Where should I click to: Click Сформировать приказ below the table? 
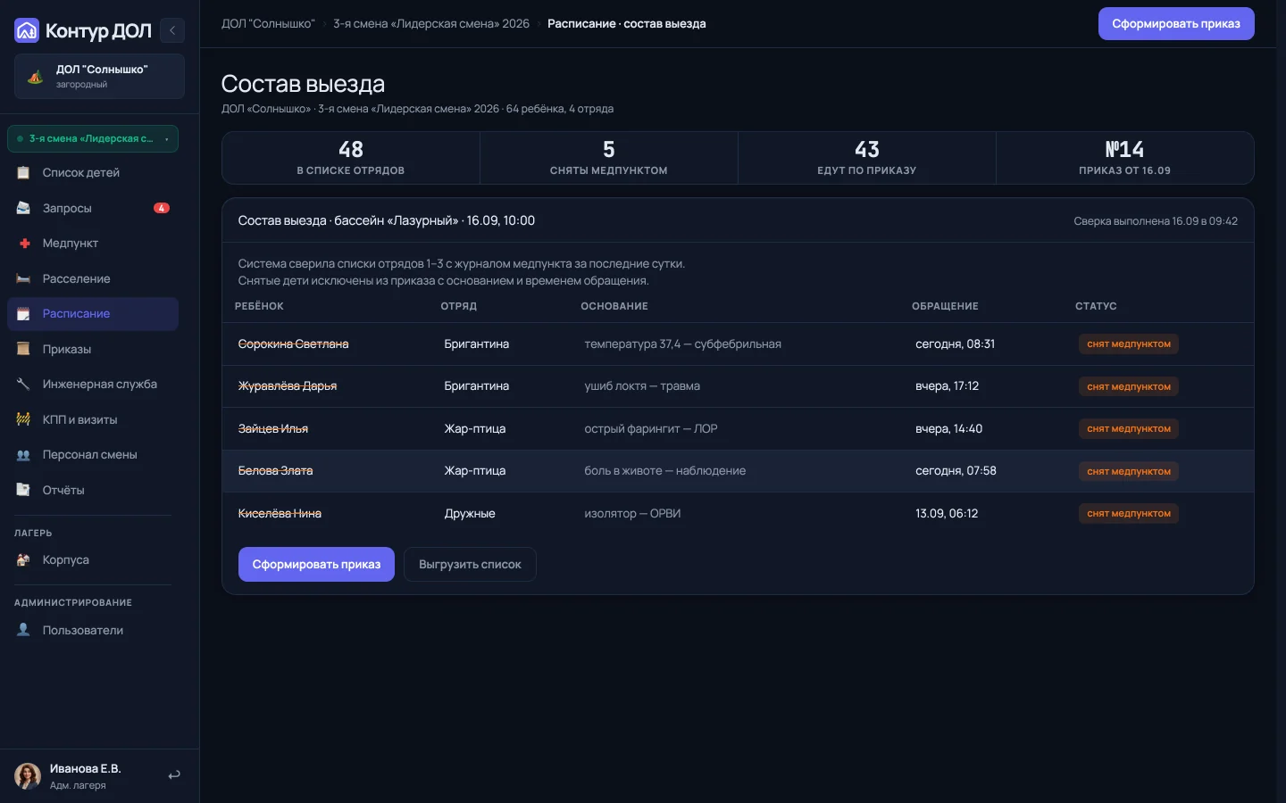[316, 564]
